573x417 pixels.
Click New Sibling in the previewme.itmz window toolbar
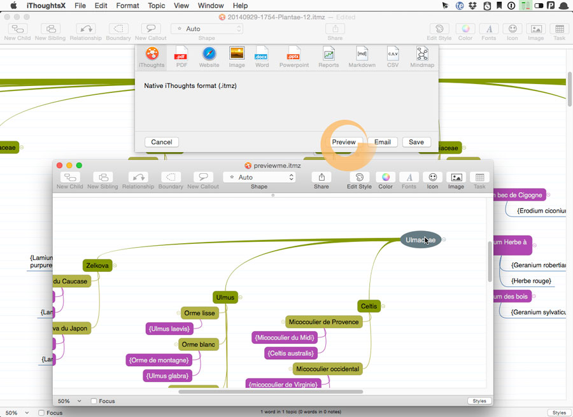(x=103, y=181)
